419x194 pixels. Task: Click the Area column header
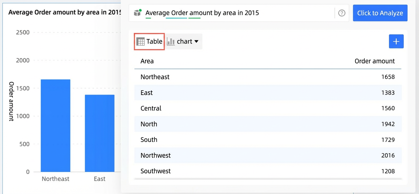[147, 61]
